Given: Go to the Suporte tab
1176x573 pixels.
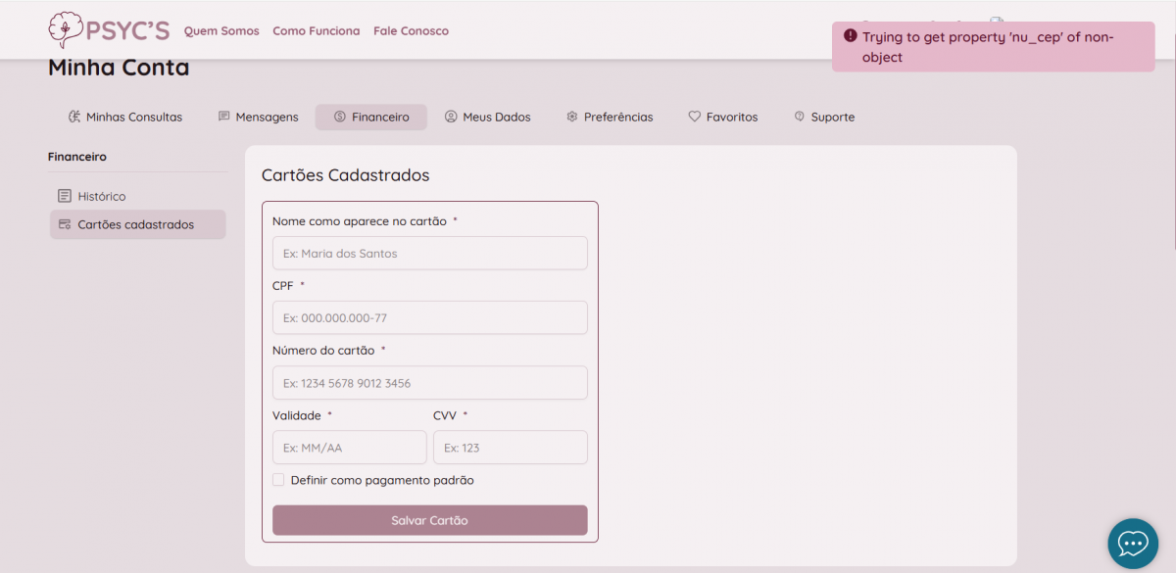Looking at the screenshot, I should tap(824, 117).
